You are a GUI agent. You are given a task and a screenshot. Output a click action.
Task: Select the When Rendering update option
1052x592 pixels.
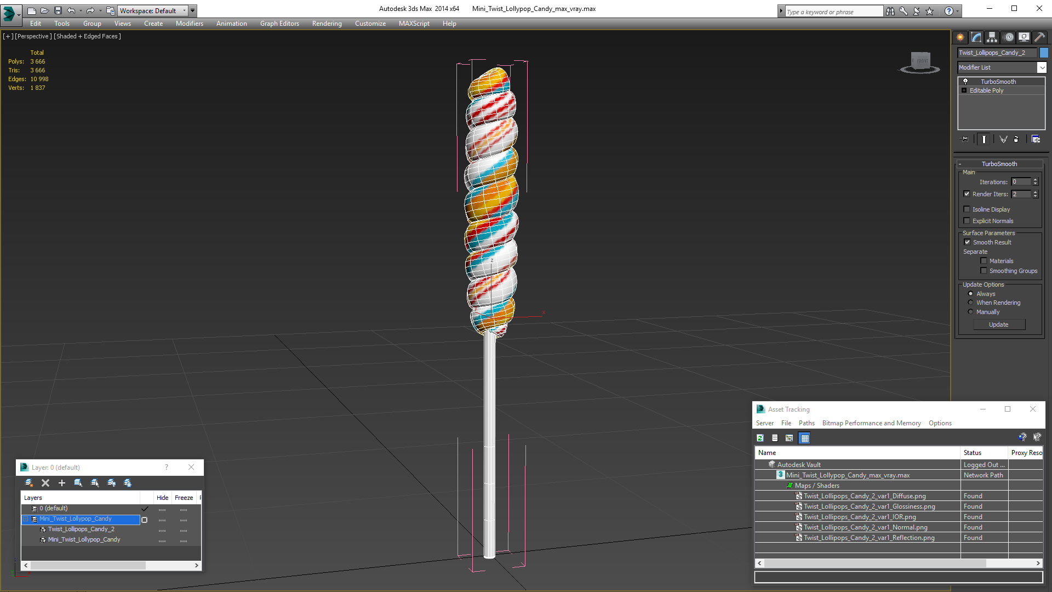[x=970, y=303]
